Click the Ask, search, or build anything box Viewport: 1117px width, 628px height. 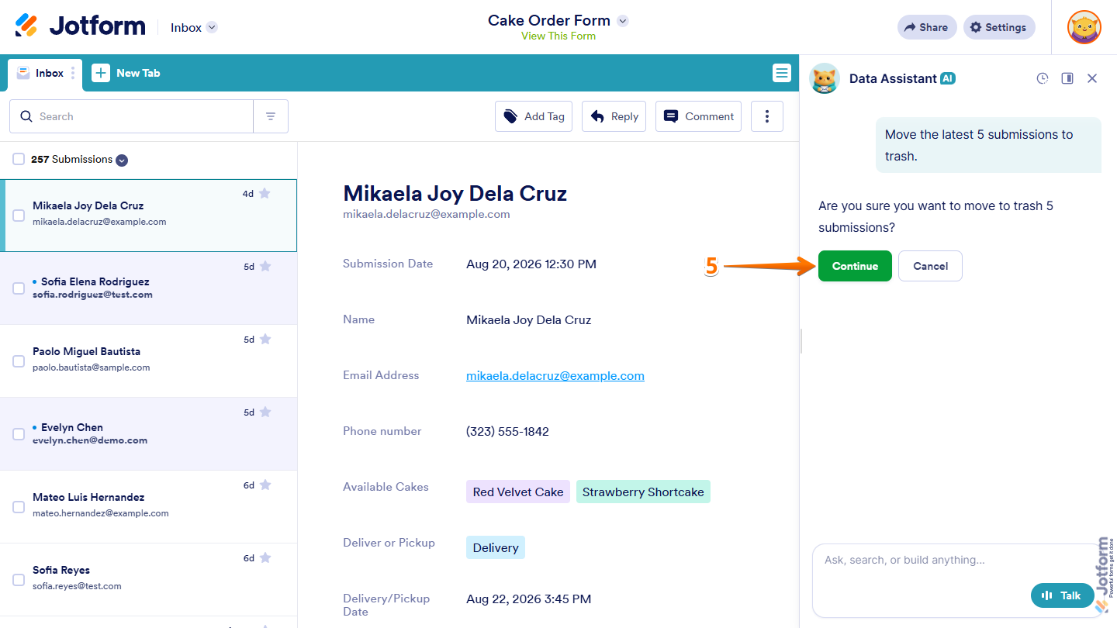coord(956,580)
